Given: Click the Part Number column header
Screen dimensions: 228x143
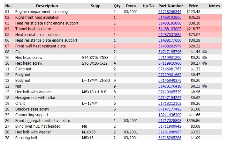Looking at the screenshot, I should coord(171,6).
